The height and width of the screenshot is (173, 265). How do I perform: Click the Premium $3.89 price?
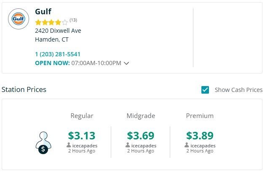[200, 136]
